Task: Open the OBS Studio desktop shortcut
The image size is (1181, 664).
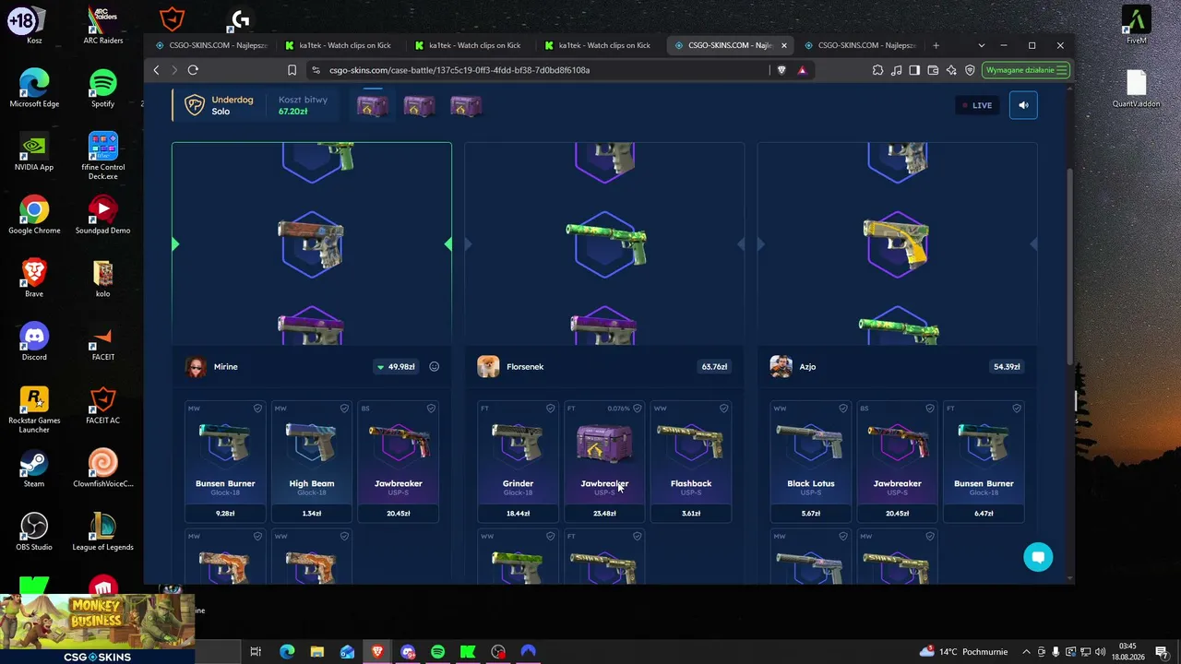Action: click(x=34, y=532)
